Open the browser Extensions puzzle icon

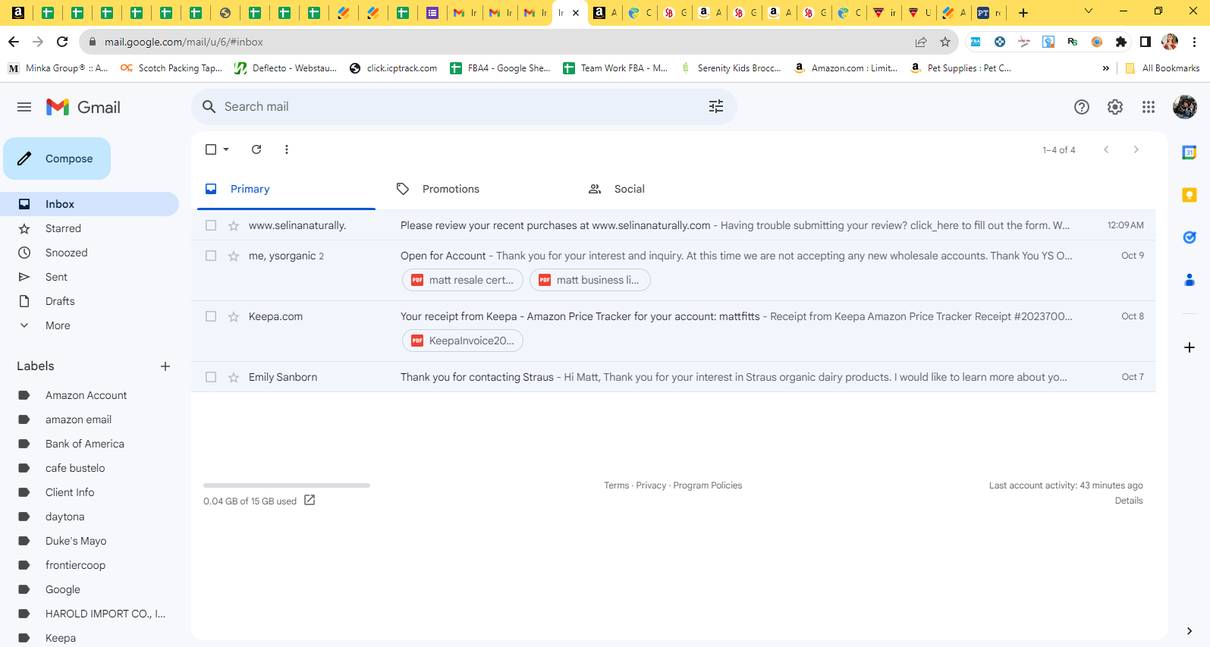pyautogui.click(x=1121, y=42)
